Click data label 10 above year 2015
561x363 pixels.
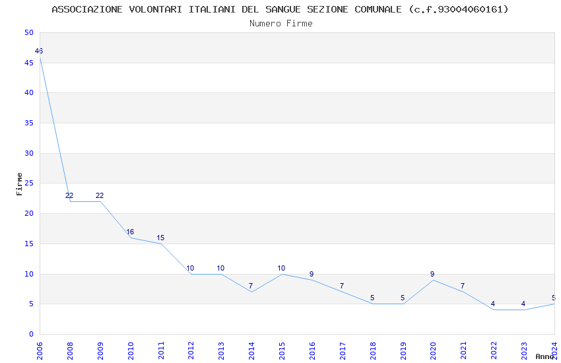[281, 268]
